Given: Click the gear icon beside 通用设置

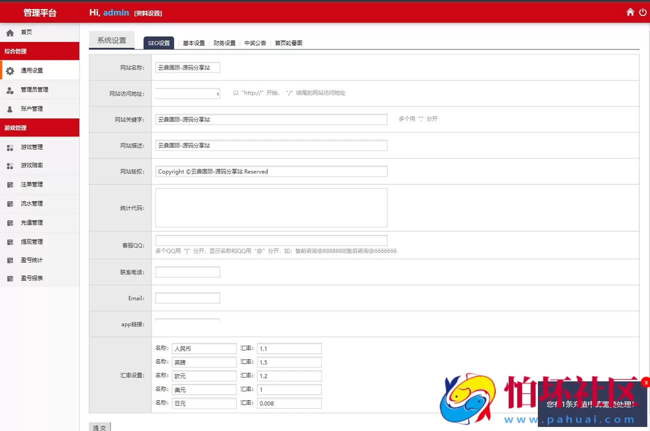Looking at the screenshot, I should click(10, 71).
